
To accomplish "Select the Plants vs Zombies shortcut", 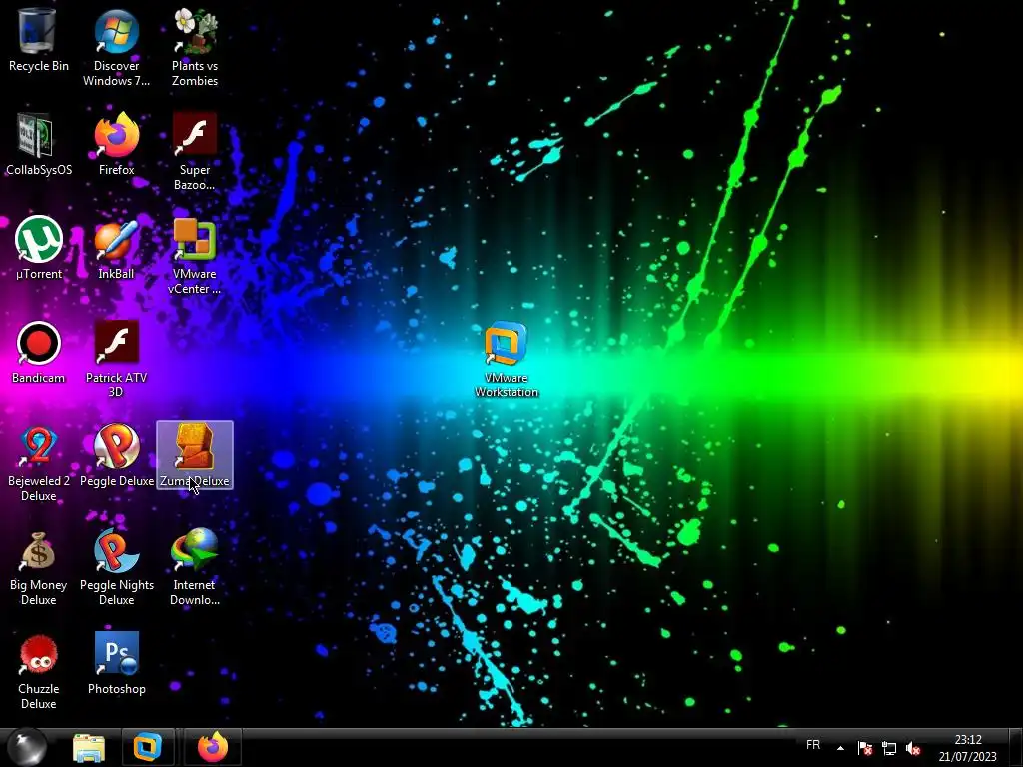I will [x=195, y=48].
